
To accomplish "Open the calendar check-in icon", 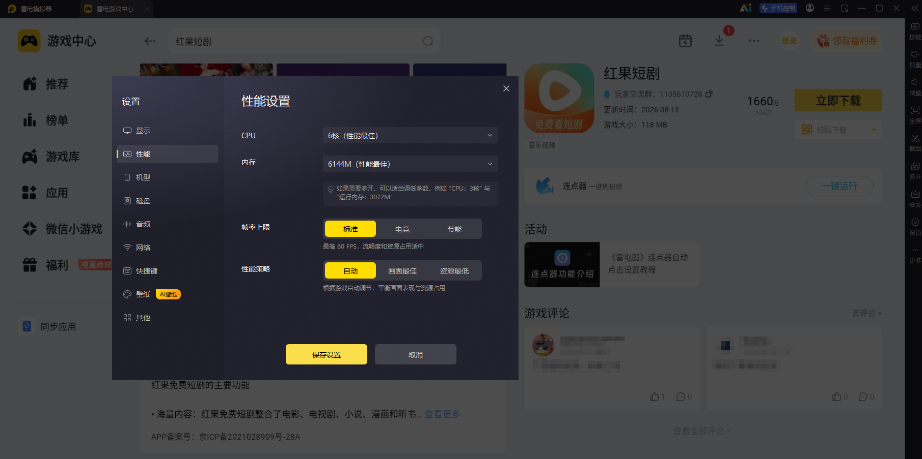I will pyautogui.click(x=686, y=41).
